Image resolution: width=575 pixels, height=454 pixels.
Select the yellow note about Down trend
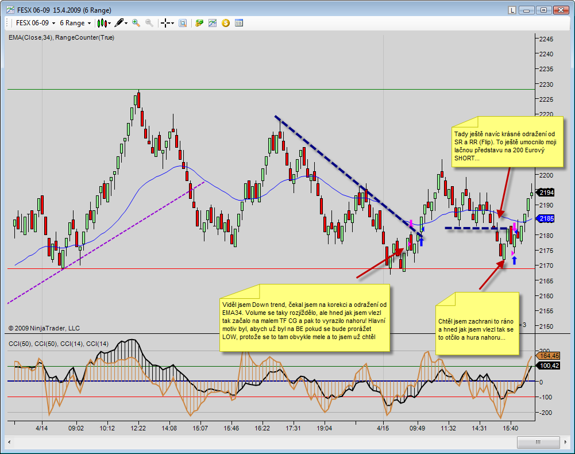pyautogui.click(x=305, y=318)
